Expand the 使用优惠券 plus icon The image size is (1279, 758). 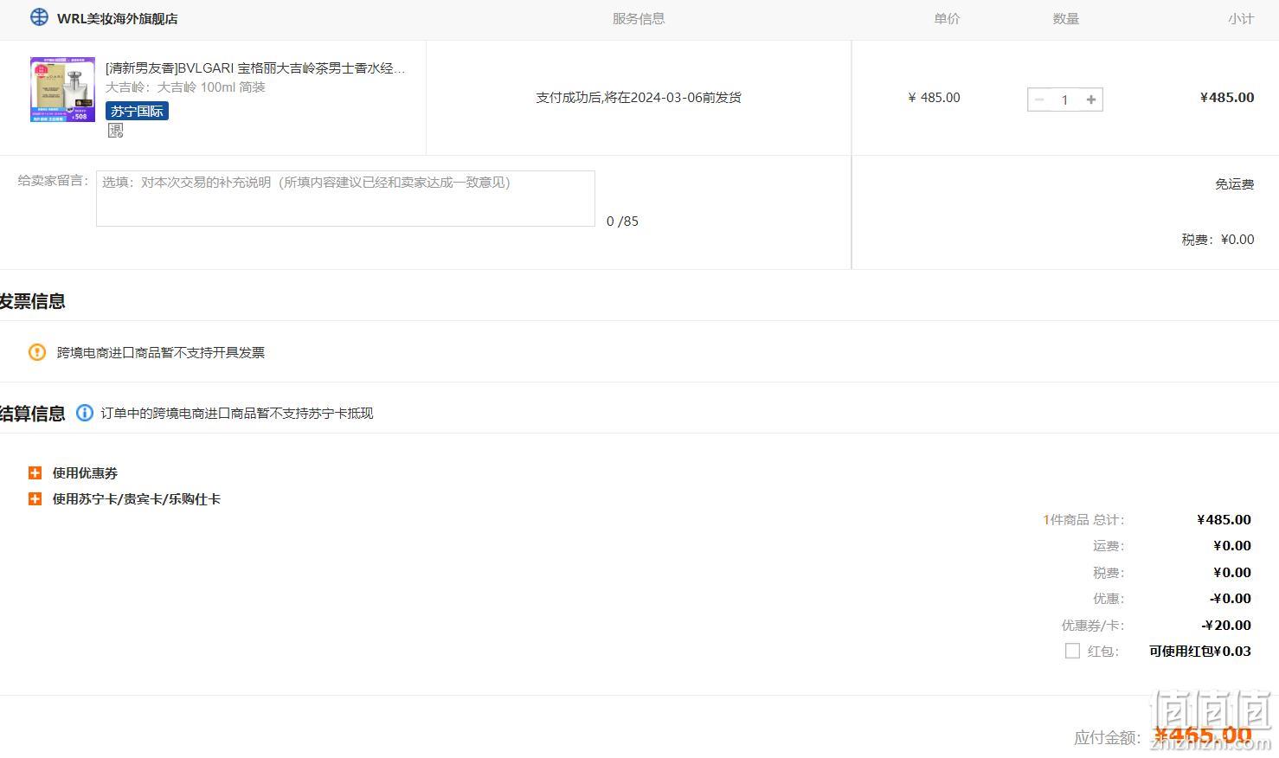(35, 472)
